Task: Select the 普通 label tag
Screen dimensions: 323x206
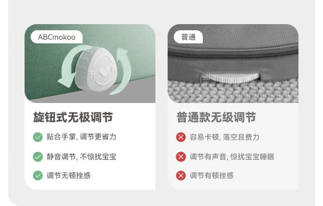Action: (x=188, y=37)
